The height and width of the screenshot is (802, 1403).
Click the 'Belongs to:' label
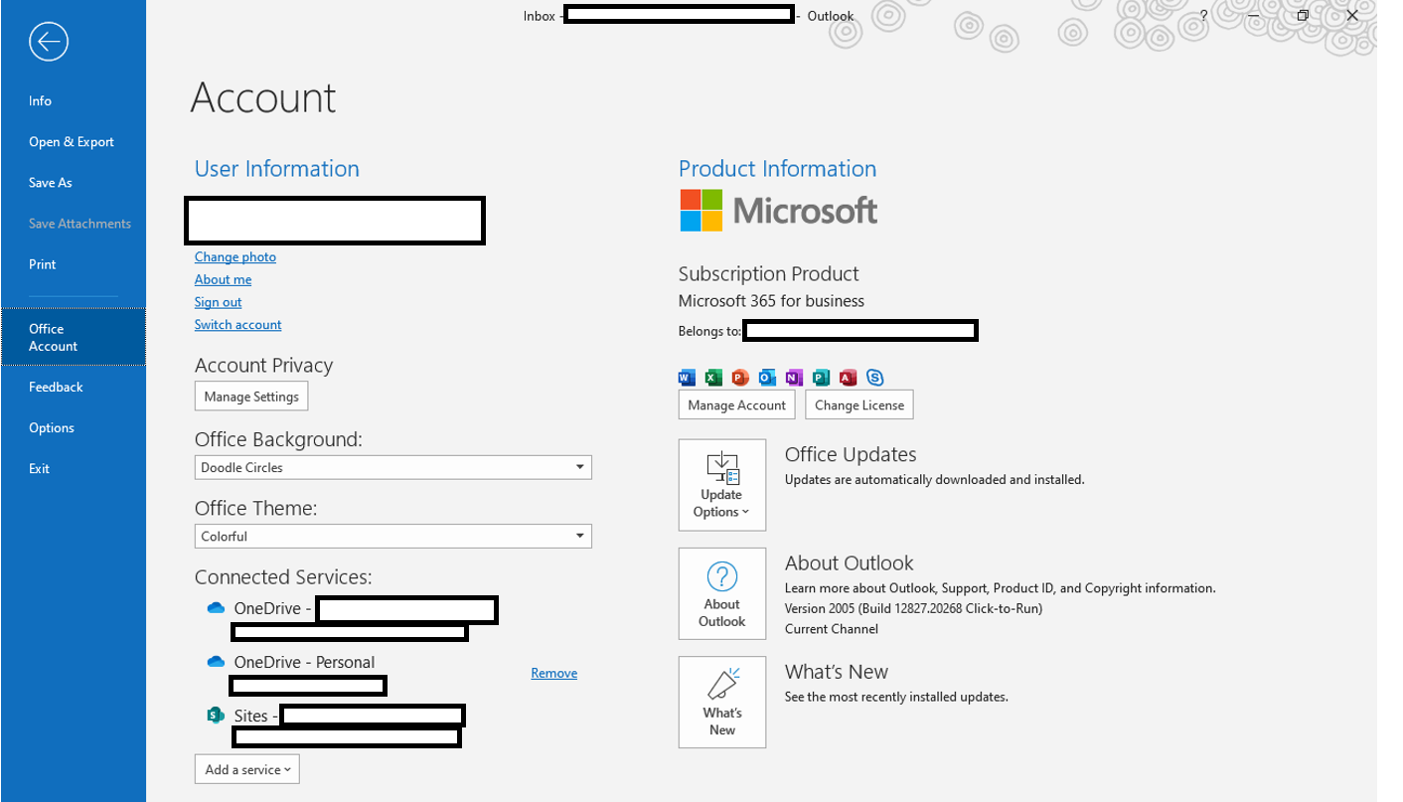coord(710,331)
